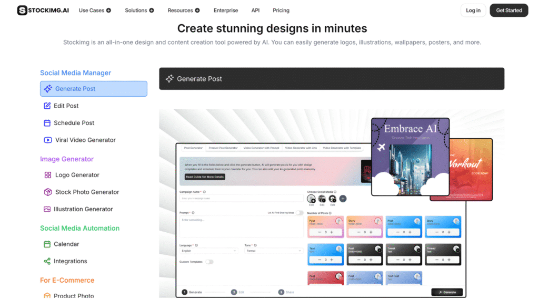This screenshot has height=300, width=539.
Task: Open the Tone dropdown set to Formal
Action: pyautogui.click(x=273, y=251)
